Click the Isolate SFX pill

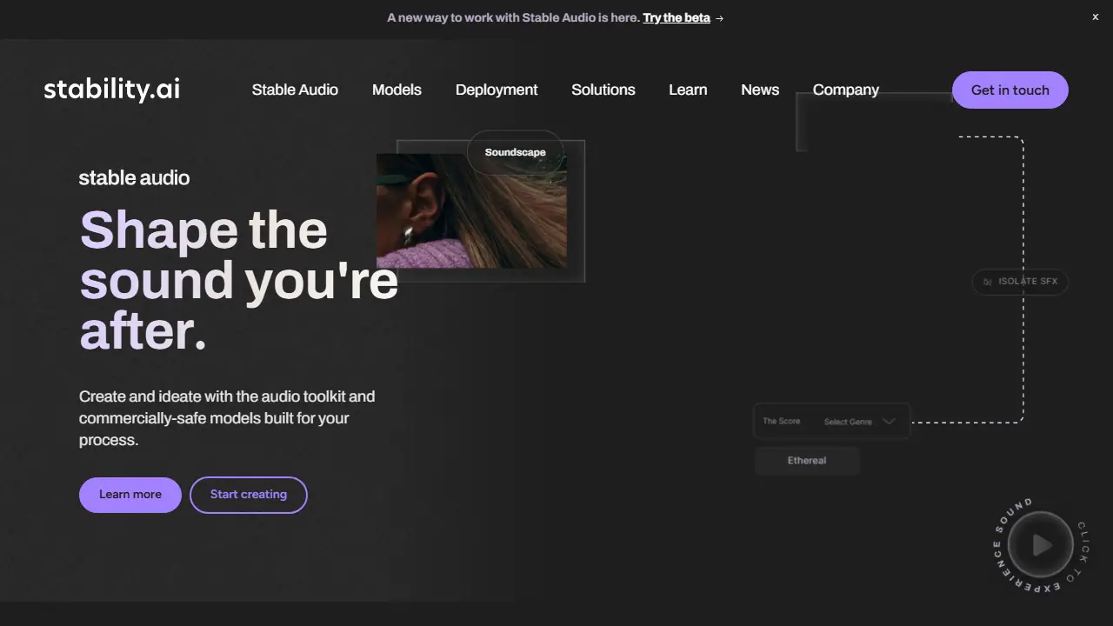click(x=1020, y=282)
